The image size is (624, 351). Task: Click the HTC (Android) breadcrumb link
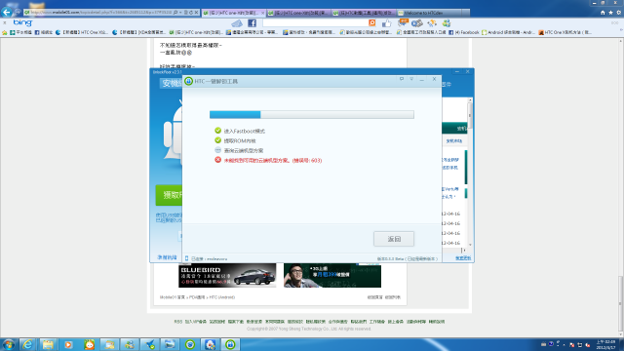point(222,297)
